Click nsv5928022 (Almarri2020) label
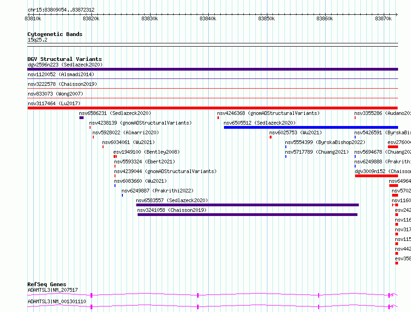This screenshot has height=312, width=411. [x=126, y=132]
